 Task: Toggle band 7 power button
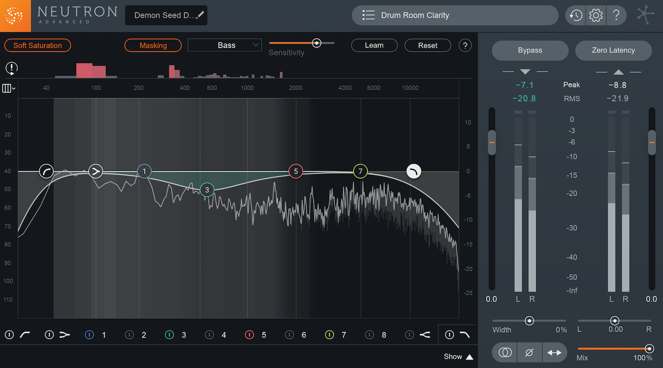point(329,335)
